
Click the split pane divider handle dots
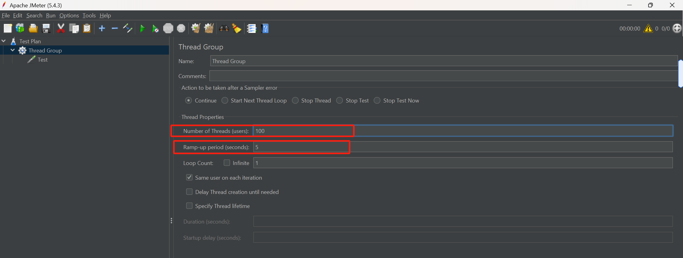point(171,220)
